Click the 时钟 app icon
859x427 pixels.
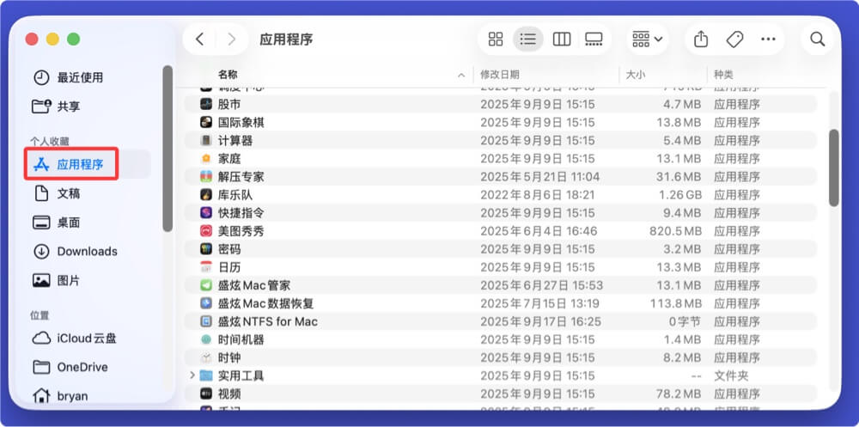click(206, 357)
